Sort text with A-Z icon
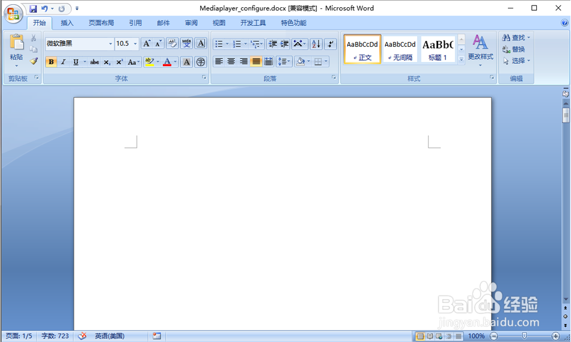 tap(316, 44)
